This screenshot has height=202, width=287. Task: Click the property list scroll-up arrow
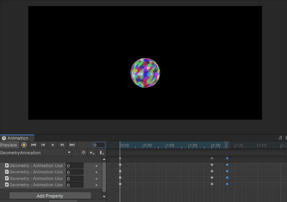point(104,159)
